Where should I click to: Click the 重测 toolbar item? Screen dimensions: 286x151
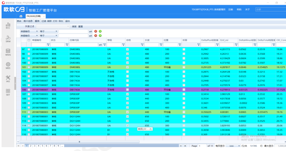pyautogui.click(x=37, y=21)
